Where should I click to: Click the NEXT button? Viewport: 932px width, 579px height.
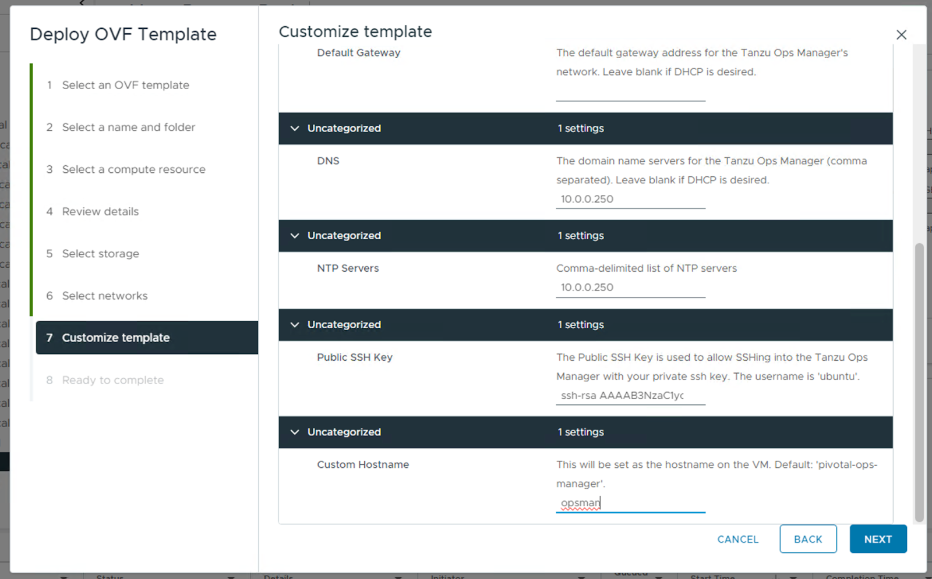pyautogui.click(x=878, y=539)
